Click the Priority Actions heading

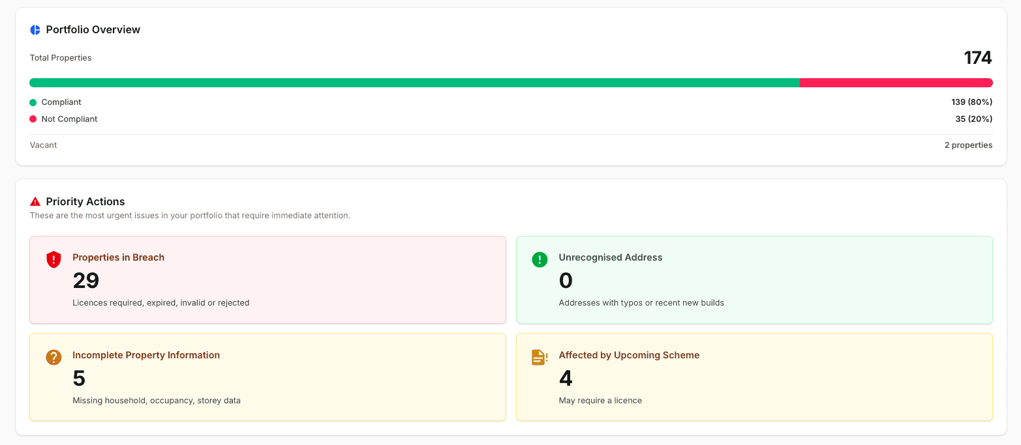pos(85,202)
